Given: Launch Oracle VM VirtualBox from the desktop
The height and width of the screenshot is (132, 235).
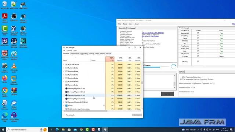Looking at the screenshot, I should pyautogui.click(x=14, y=30).
